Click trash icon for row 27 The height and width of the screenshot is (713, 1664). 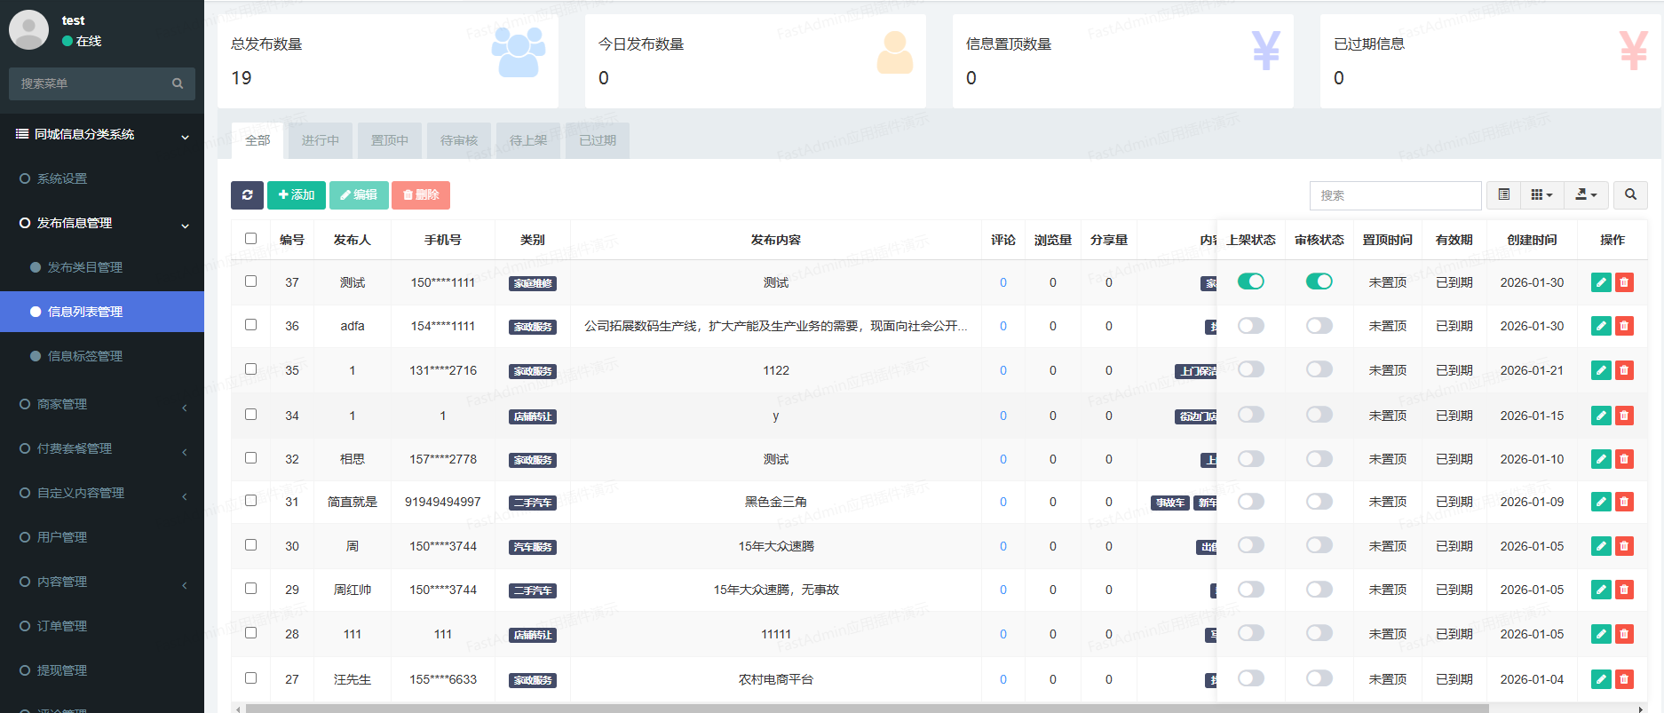(1624, 680)
